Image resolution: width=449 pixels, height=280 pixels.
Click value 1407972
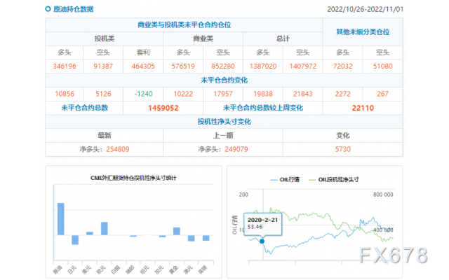pos(303,66)
